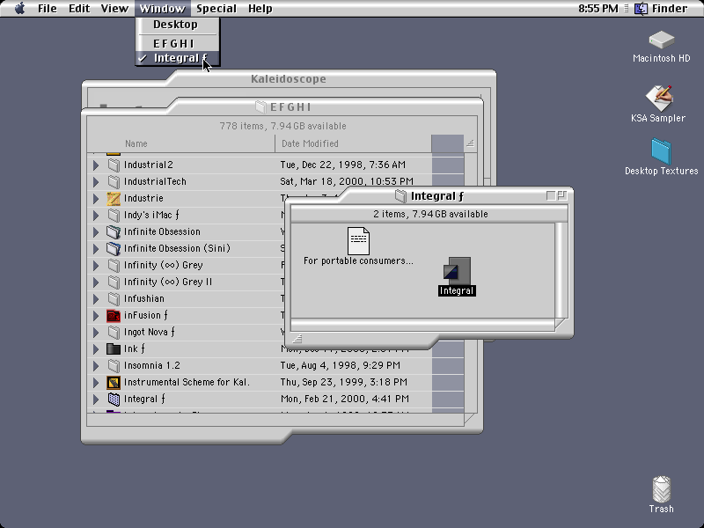Select the Desktop Textures folder icon

pyautogui.click(x=662, y=151)
